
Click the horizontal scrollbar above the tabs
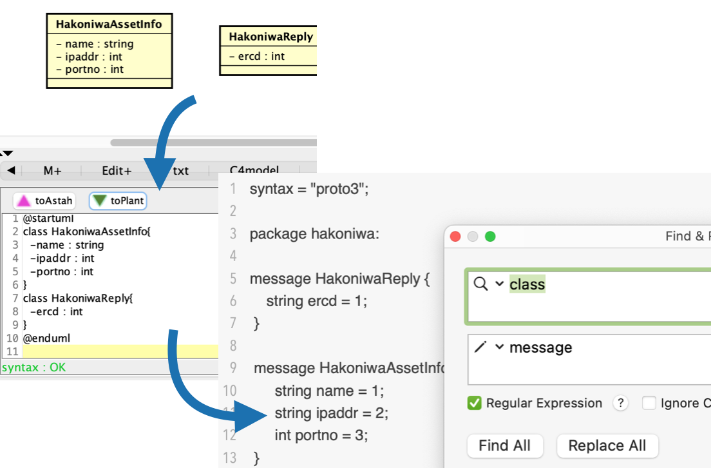[x=213, y=142]
